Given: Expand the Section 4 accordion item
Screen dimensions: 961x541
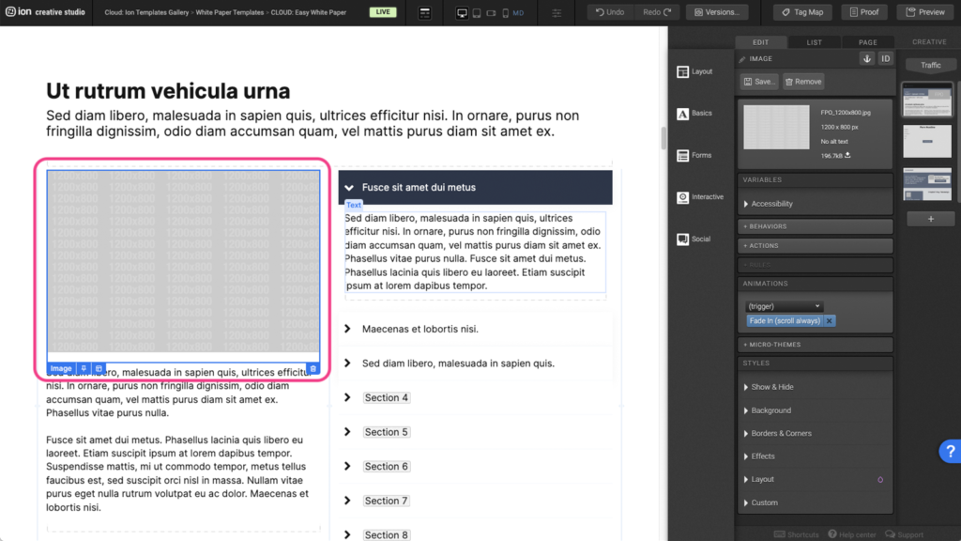Looking at the screenshot, I should click(x=386, y=398).
